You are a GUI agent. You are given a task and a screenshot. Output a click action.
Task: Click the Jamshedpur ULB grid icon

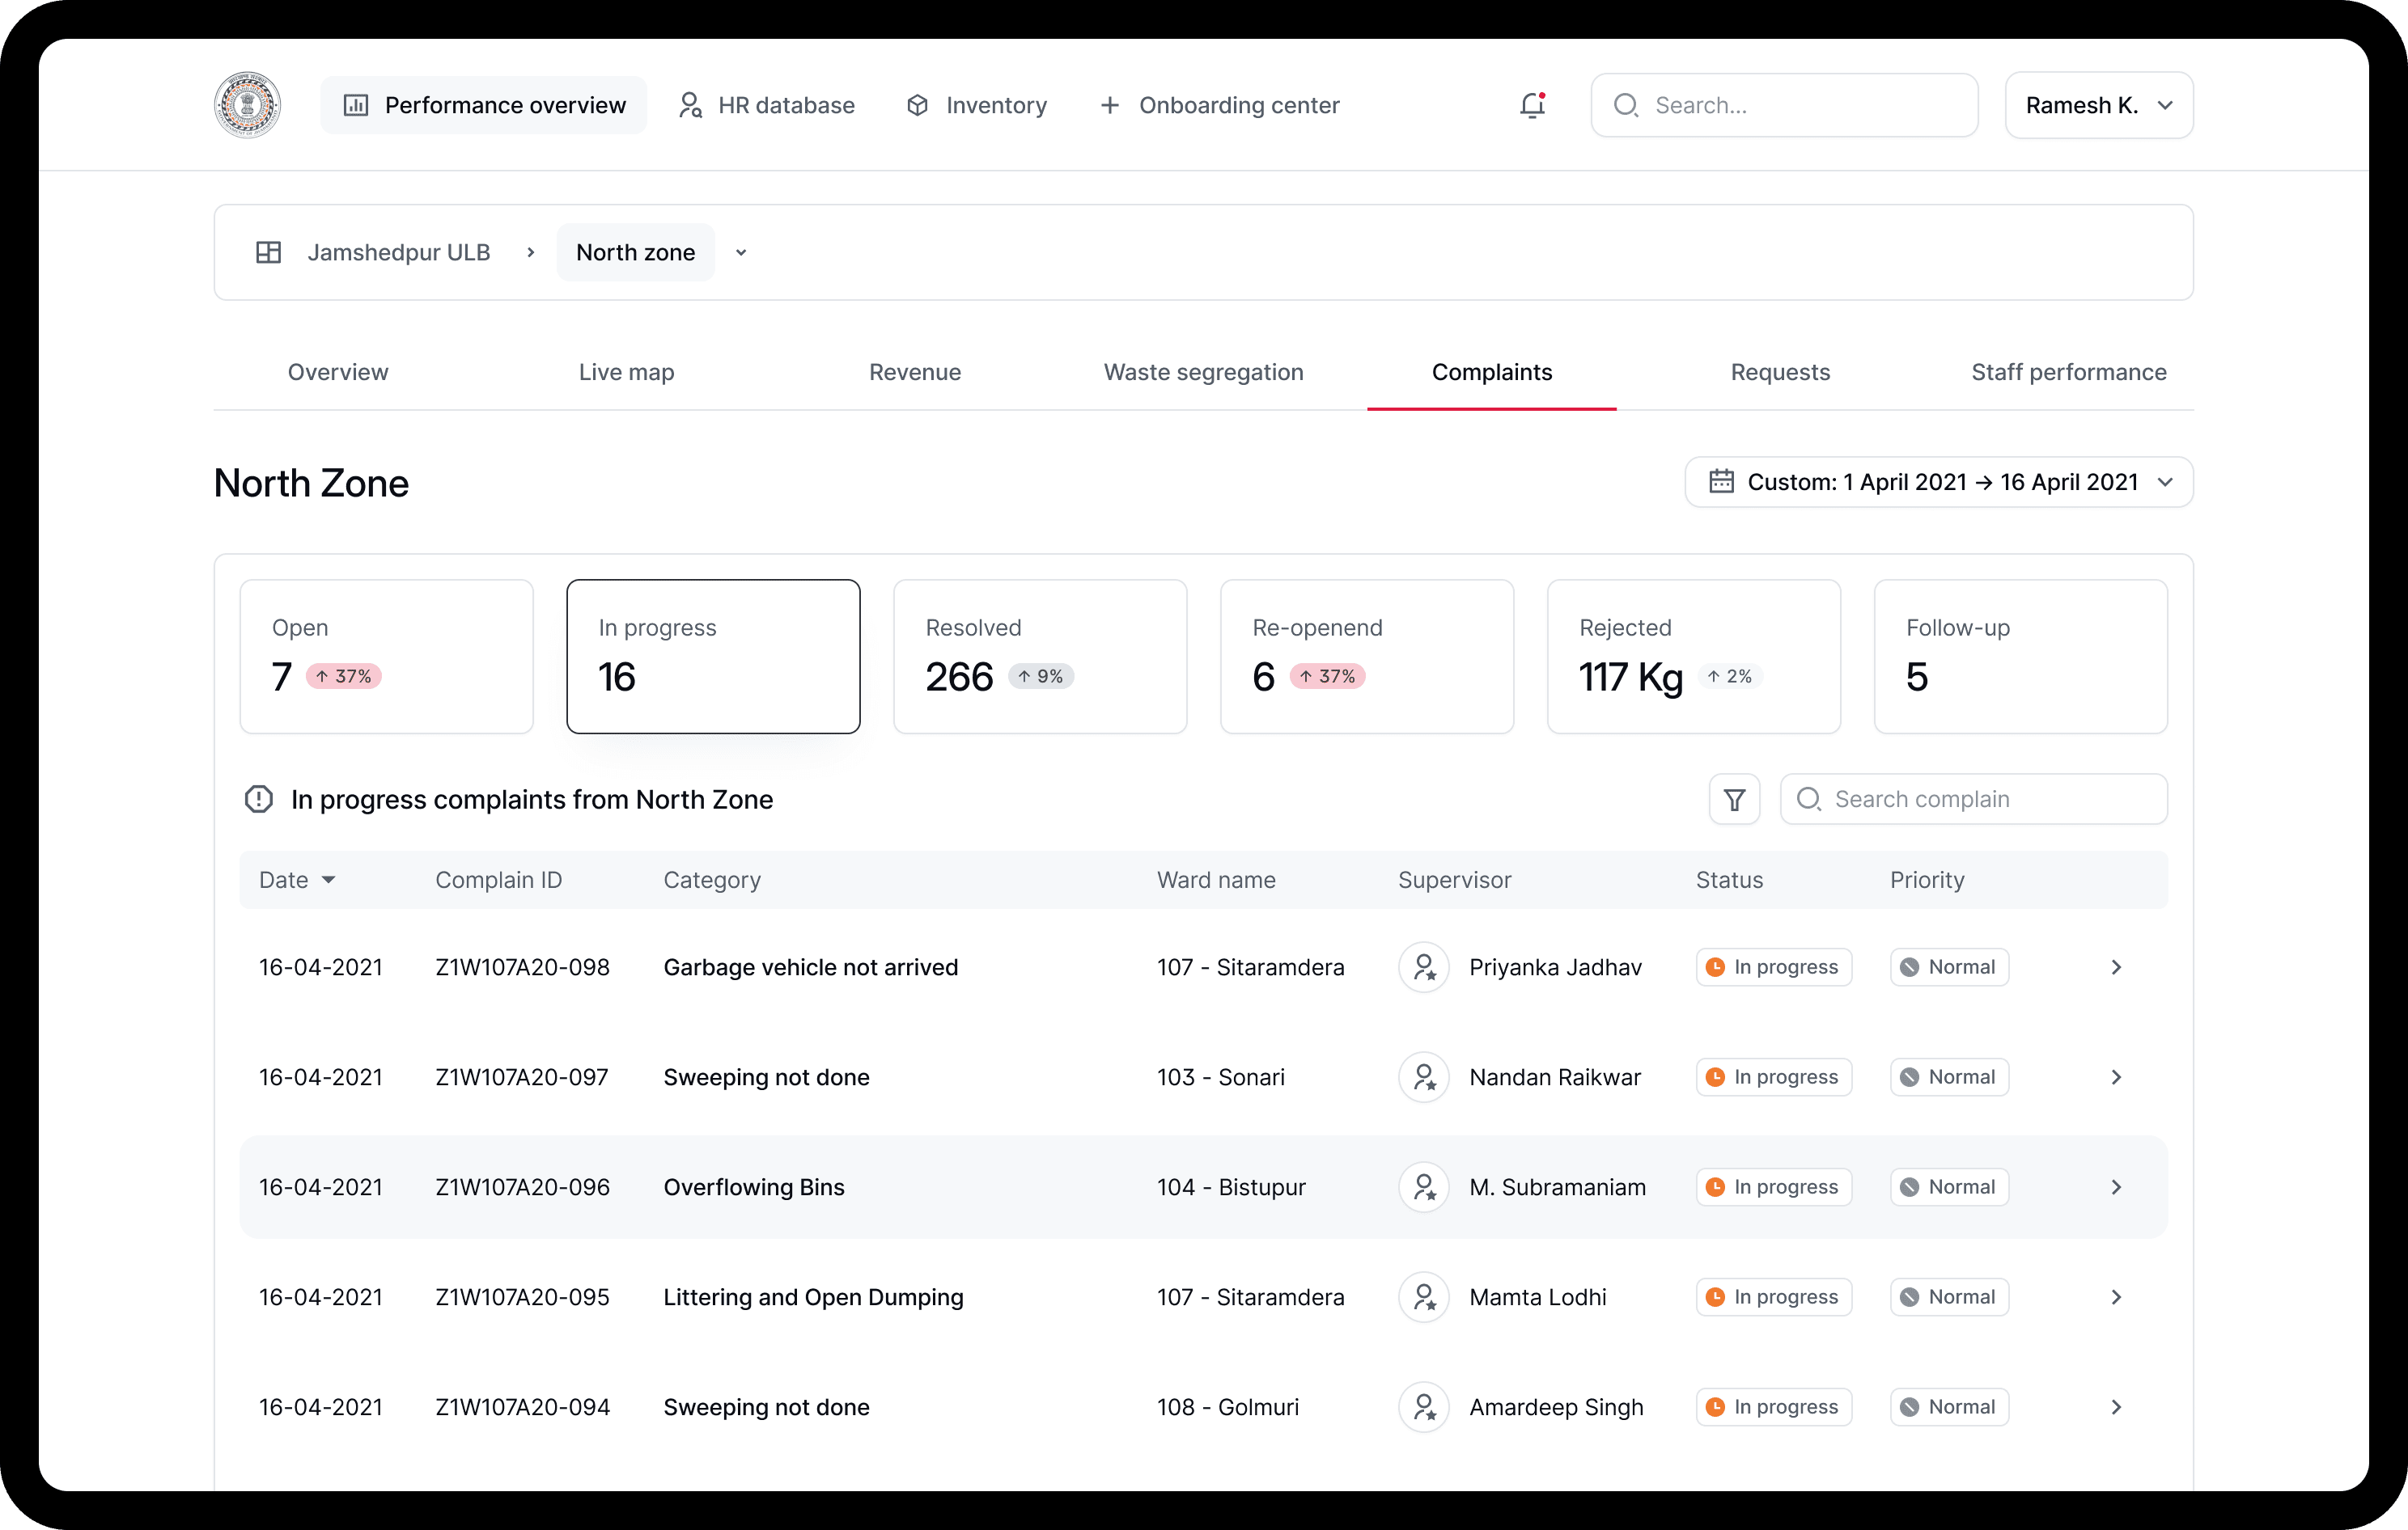tap(268, 253)
